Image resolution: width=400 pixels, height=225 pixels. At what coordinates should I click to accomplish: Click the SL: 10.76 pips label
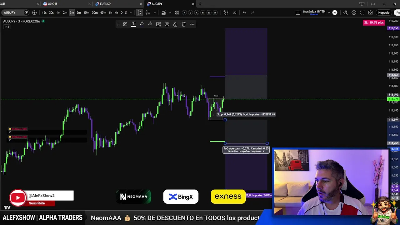(374, 22)
